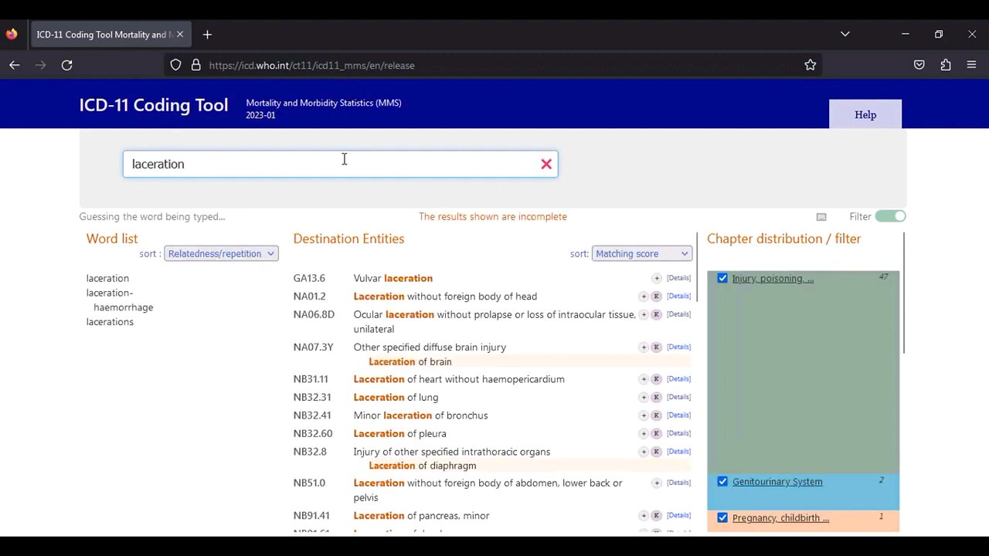989x556 pixels.
Task: Open tracking protection shield in address bar
Action: pyautogui.click(x=175, y=66)
